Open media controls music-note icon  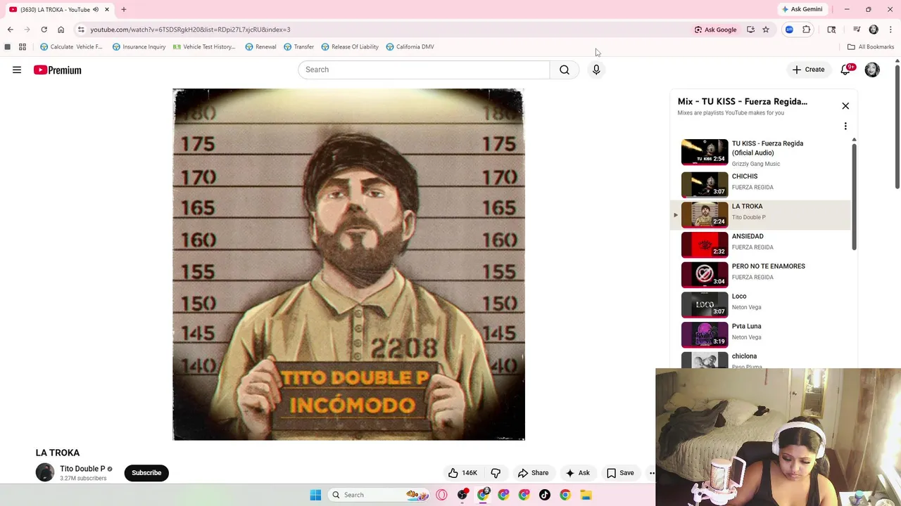tap(857, 30)
